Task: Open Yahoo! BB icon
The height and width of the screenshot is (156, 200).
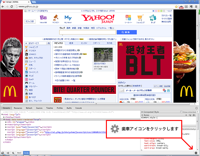Action: 43,18
